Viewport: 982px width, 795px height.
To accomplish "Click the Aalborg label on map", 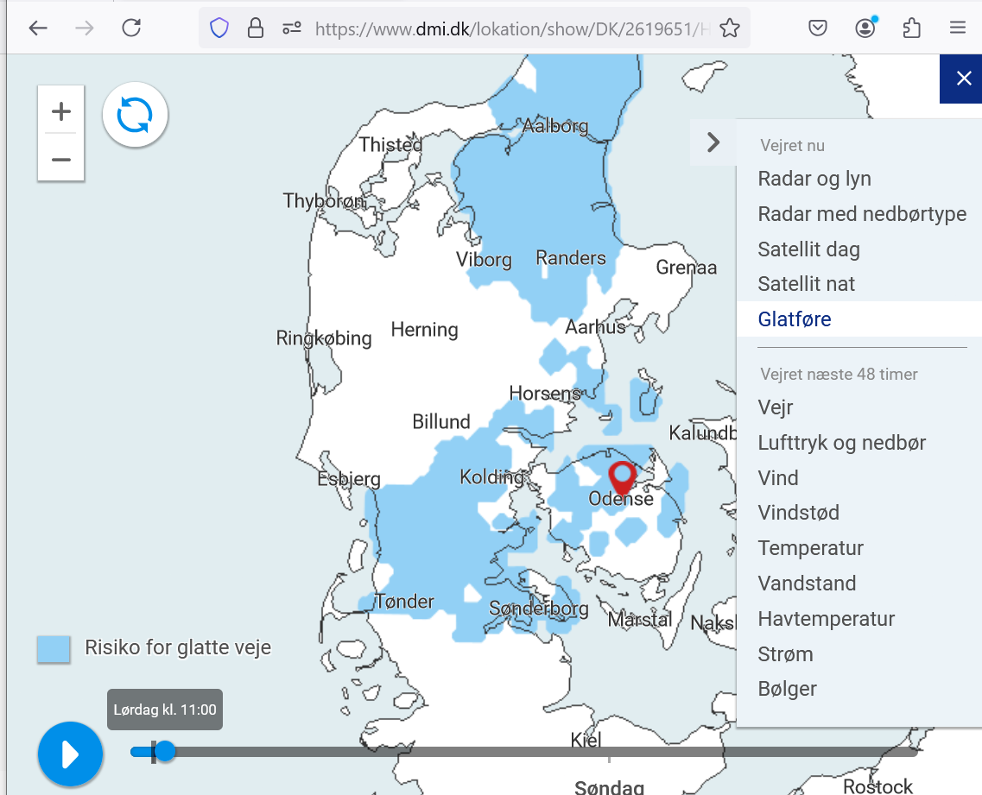I will [555, 126].
